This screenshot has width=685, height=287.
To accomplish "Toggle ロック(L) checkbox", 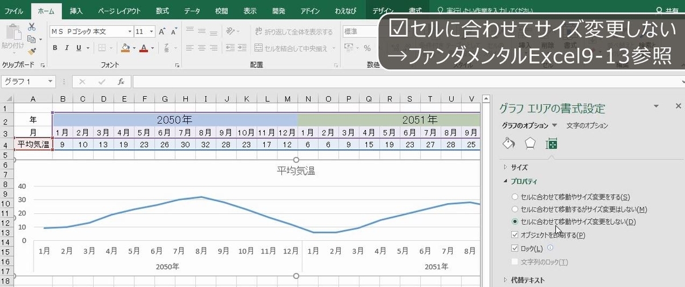I will pyautogui.click(x=515, y=248).
